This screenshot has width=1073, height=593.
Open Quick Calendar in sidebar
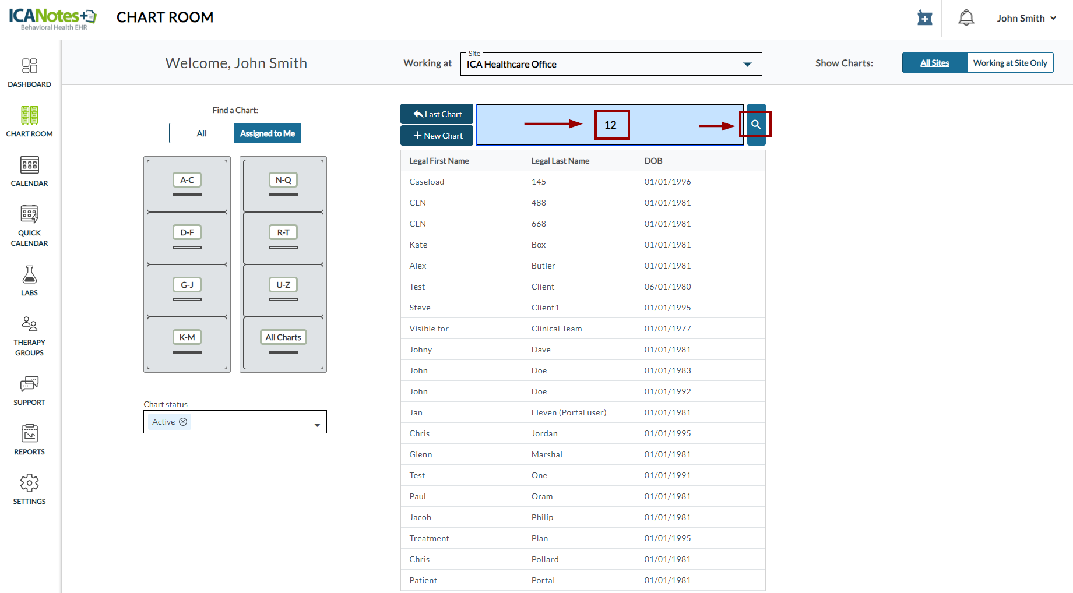click(x=29, y=225)
